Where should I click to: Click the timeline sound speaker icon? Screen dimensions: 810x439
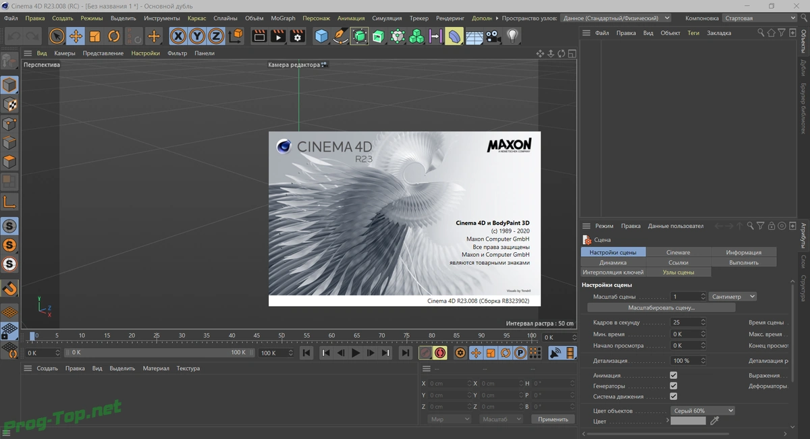coord(556,353)
